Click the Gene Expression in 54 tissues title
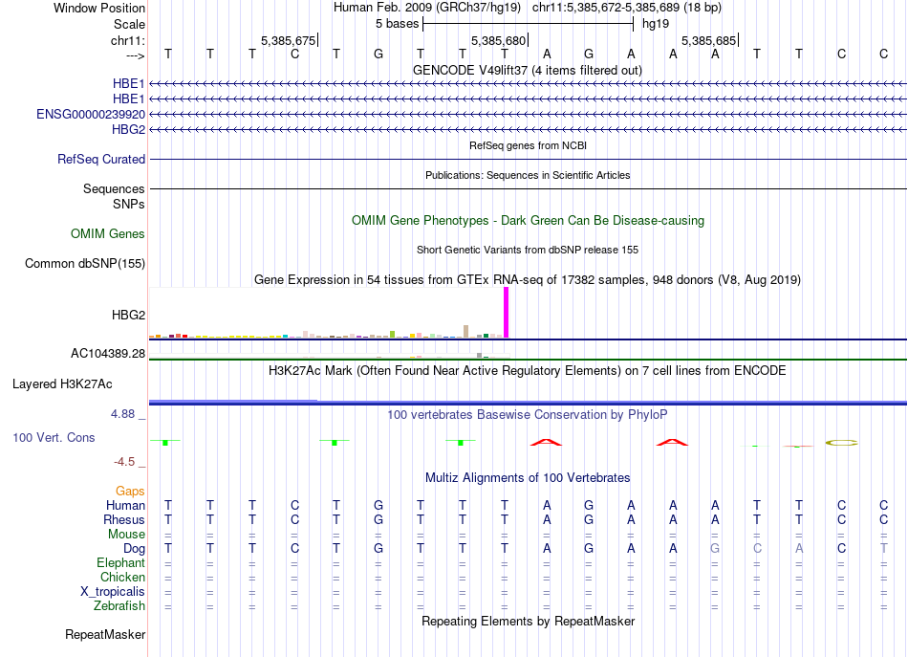This screenshot has width=908, height=657. [x=528, y=280]
